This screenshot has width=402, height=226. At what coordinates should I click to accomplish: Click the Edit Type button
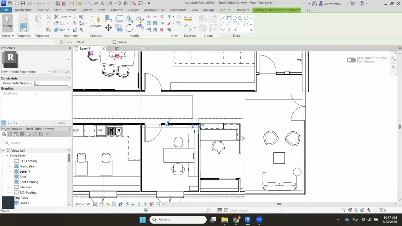pyautogui.click(x=61, y=72)
